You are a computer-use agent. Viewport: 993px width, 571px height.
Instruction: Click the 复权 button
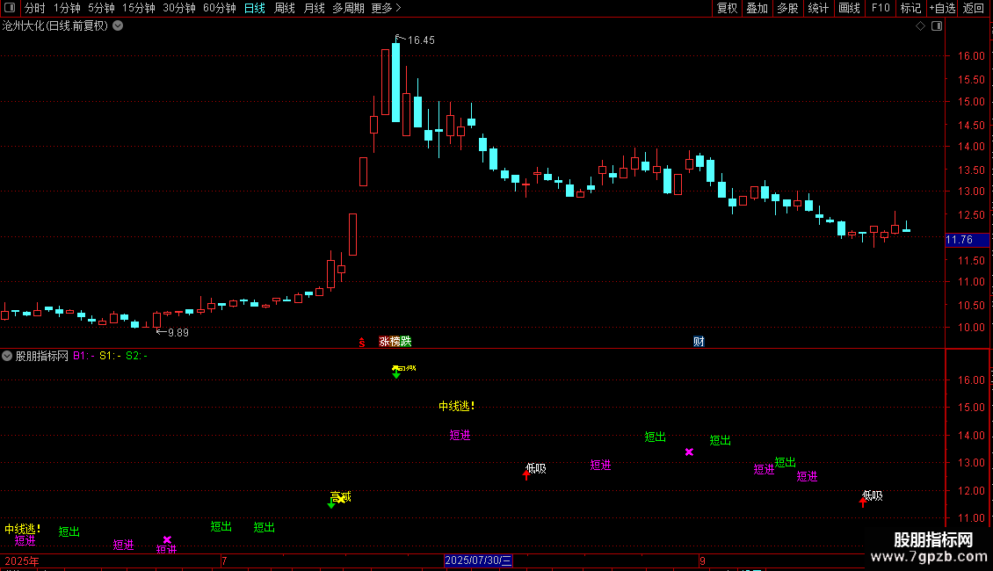(x=727, y=8)
